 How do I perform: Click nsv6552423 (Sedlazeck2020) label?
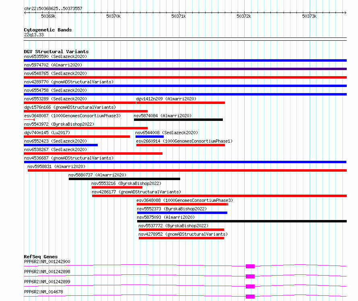pyautogui.click(x=56, y=141)
